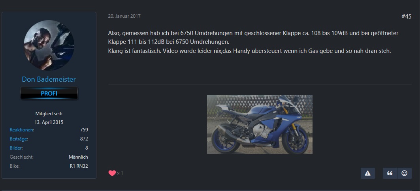Click the pink heart reaction icon
The image size is (420, 191).
tap(112, 173)
